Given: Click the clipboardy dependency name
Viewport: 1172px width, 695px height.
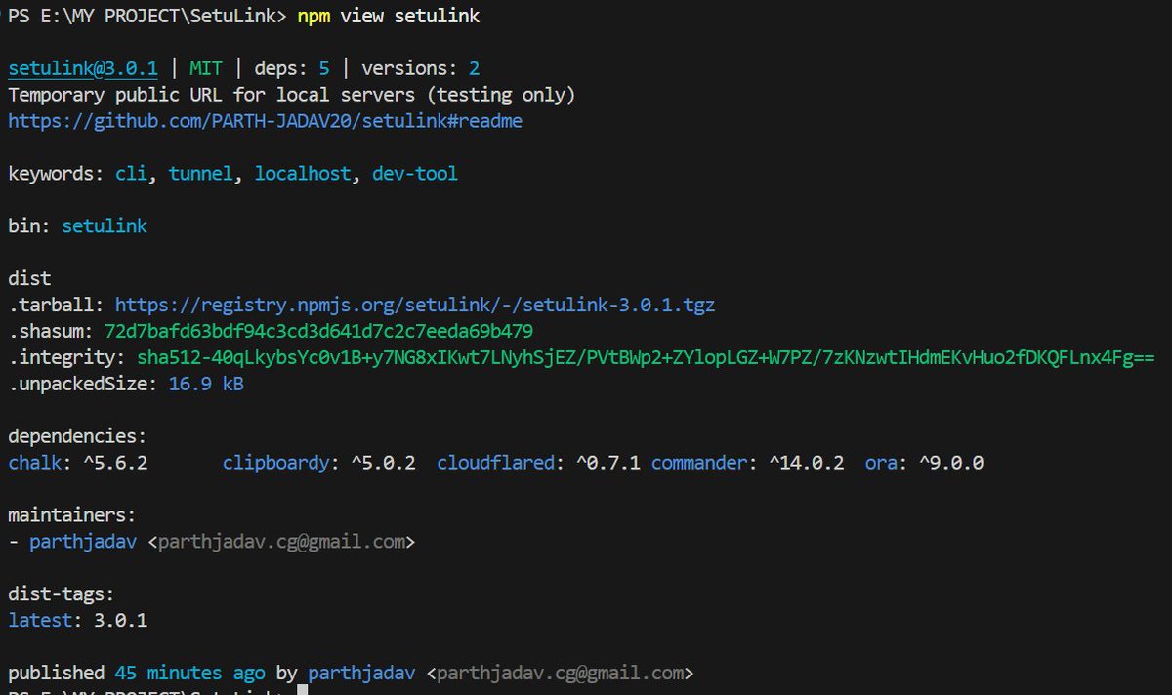Looking at the screenshot, I should pos(275,463).
